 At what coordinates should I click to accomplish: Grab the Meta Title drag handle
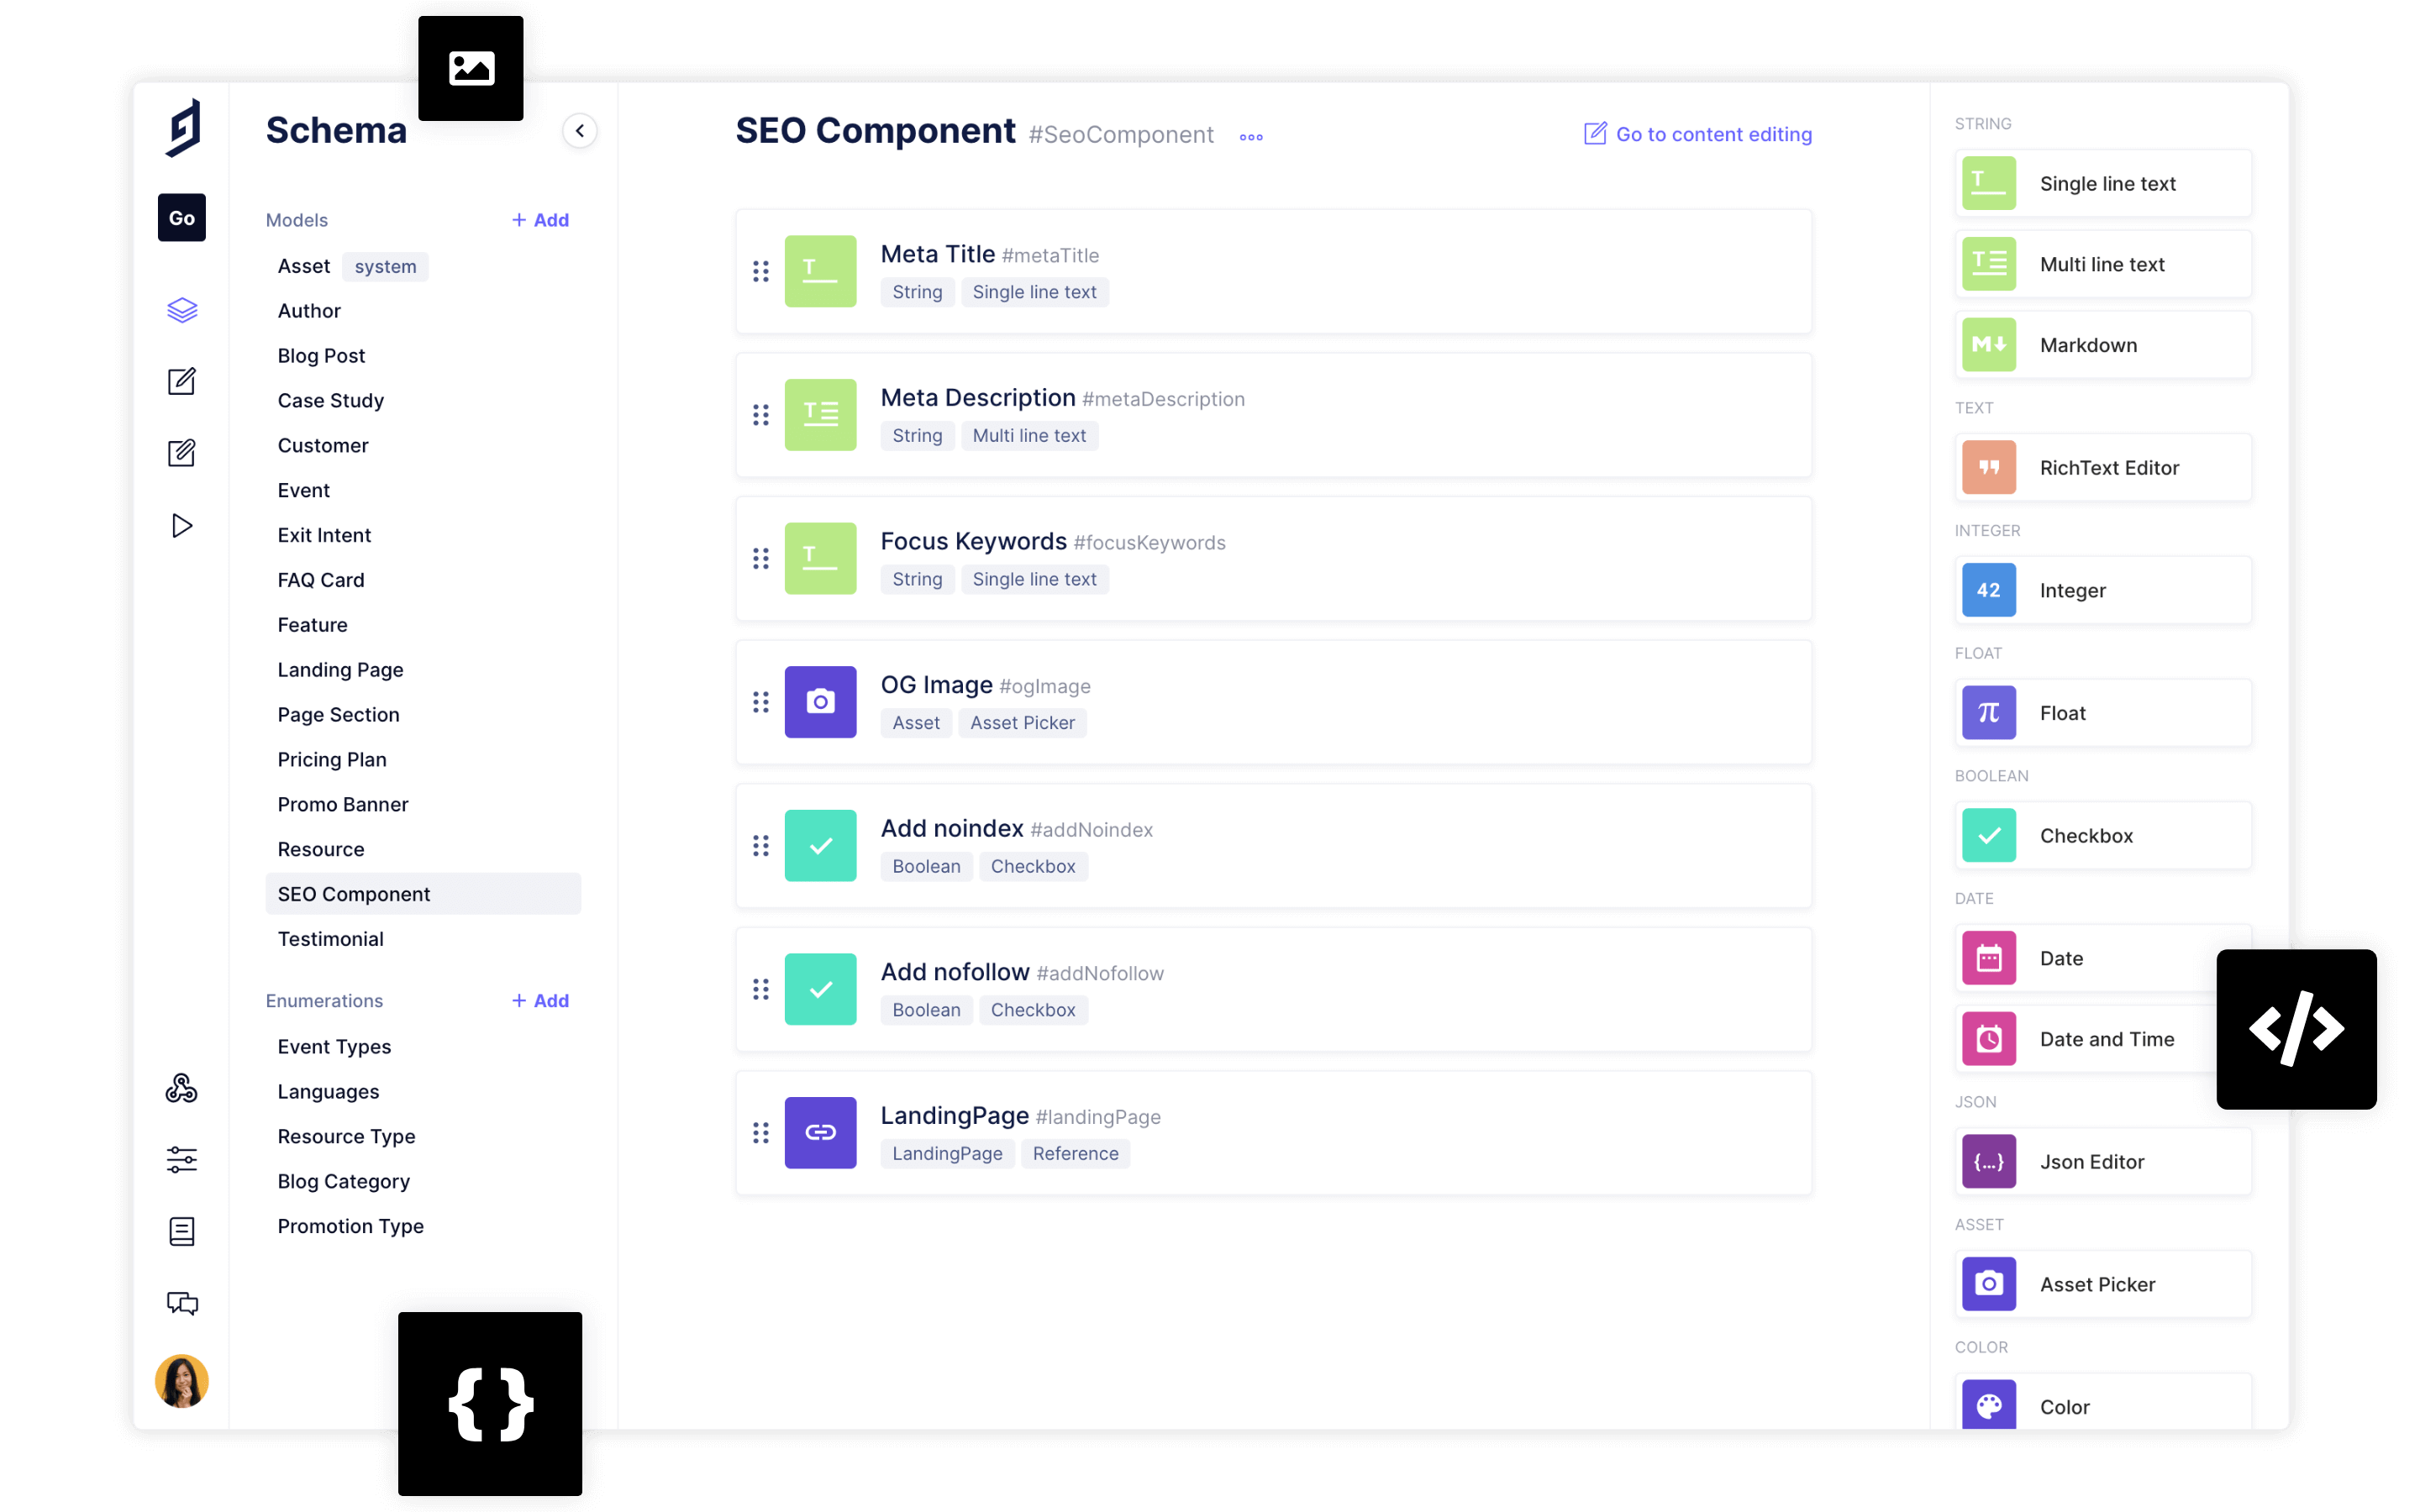[761, 271]
